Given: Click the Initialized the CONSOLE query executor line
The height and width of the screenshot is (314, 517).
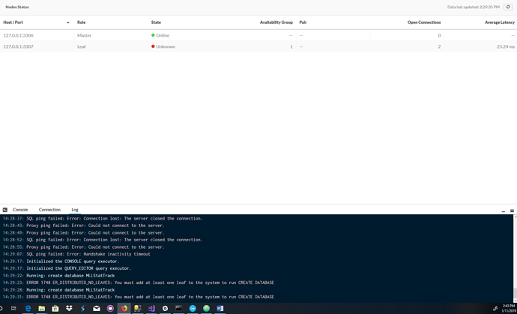Looking at the screenshot, I should tap(61, 262).
